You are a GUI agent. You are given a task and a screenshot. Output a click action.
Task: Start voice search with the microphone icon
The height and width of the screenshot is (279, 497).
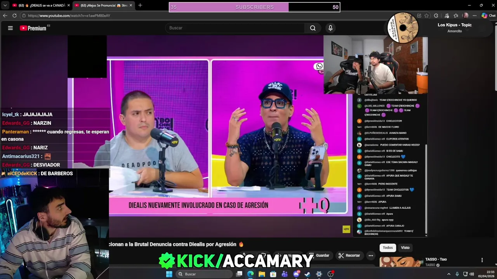pos(330,28)
